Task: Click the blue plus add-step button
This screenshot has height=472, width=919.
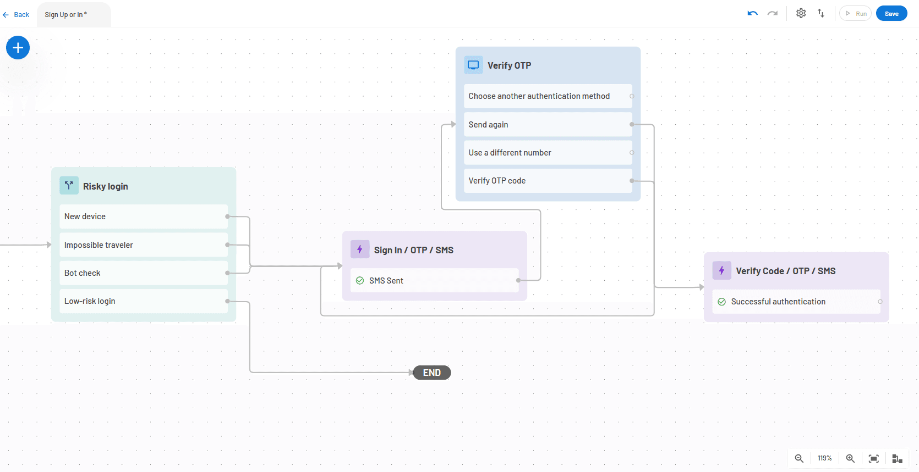Action: coord(18,48)
